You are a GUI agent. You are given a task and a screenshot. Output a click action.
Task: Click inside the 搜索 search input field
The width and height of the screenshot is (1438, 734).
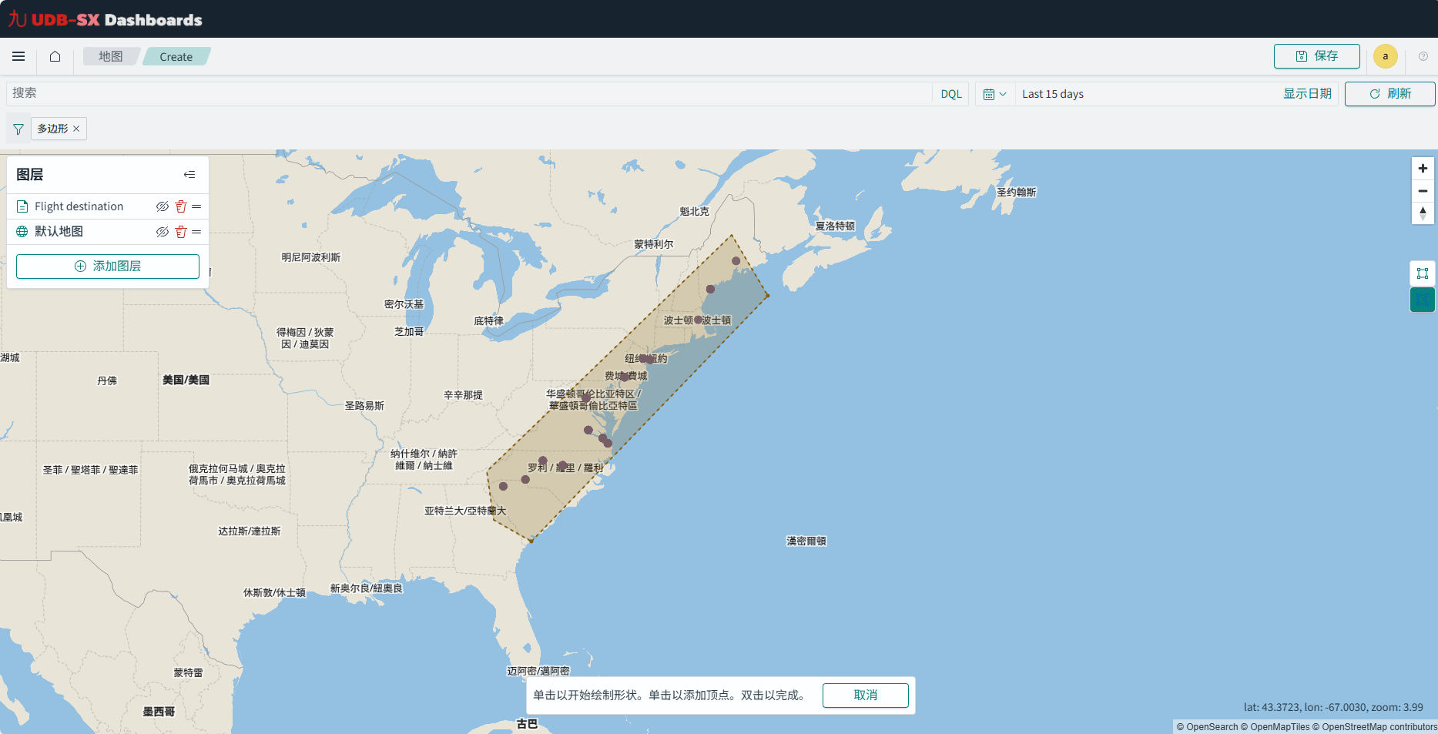point(308,92)
